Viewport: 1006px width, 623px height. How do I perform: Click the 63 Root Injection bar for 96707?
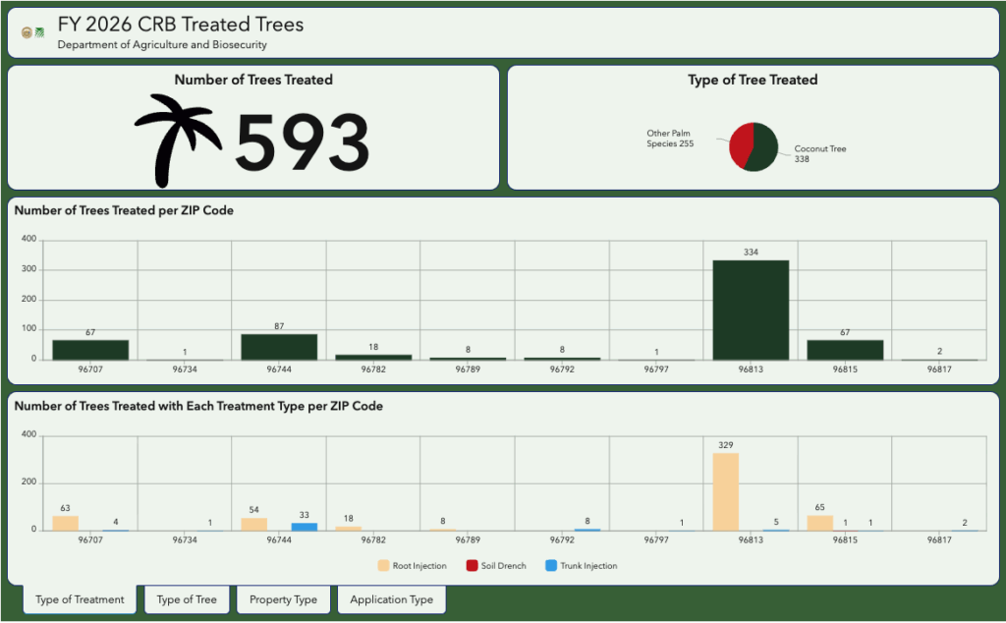click(66, 523)
